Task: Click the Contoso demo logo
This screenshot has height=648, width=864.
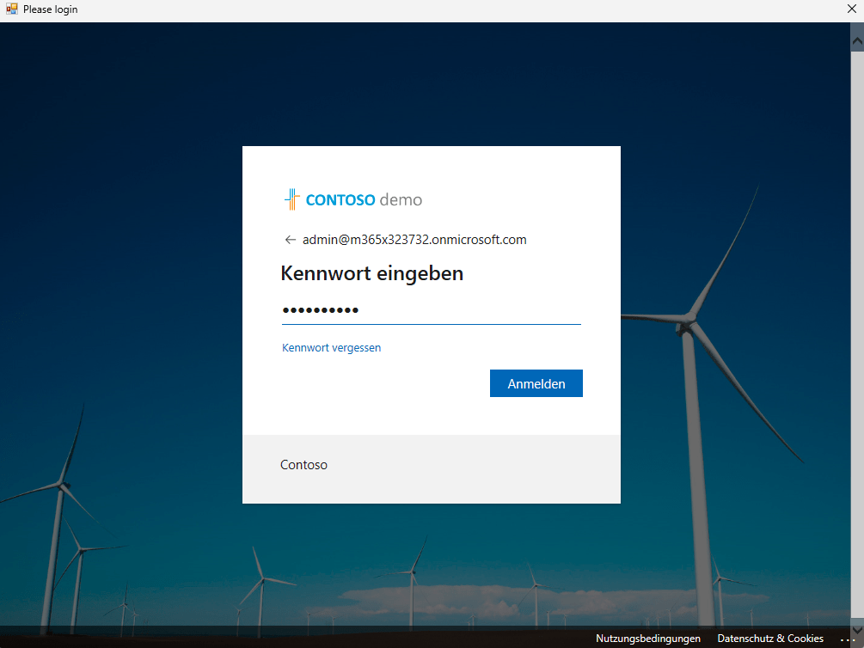Action: tap(352, 199)
